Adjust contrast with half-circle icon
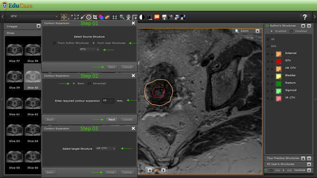The image size is (317, 178). pyautogui.click(x=142, y=17)
